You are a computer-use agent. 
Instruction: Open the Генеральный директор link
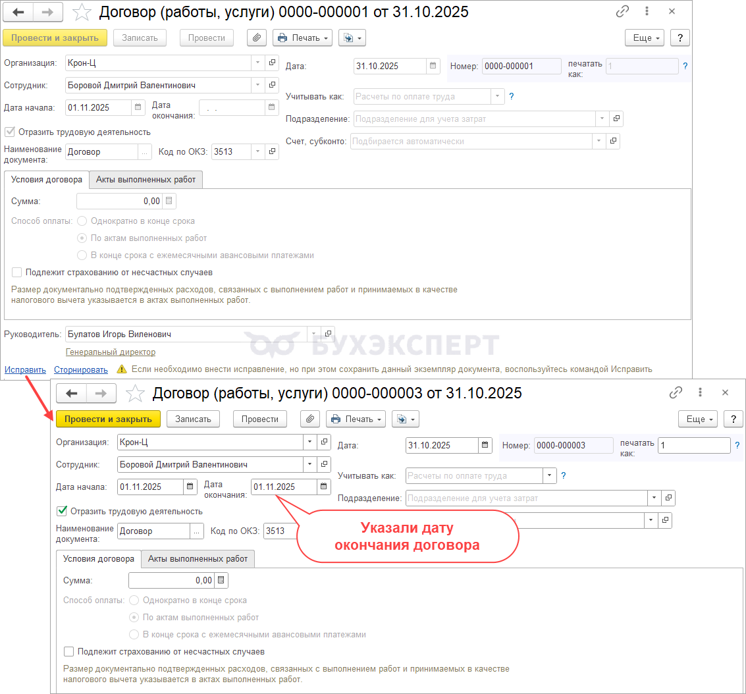tap(111, 352)
